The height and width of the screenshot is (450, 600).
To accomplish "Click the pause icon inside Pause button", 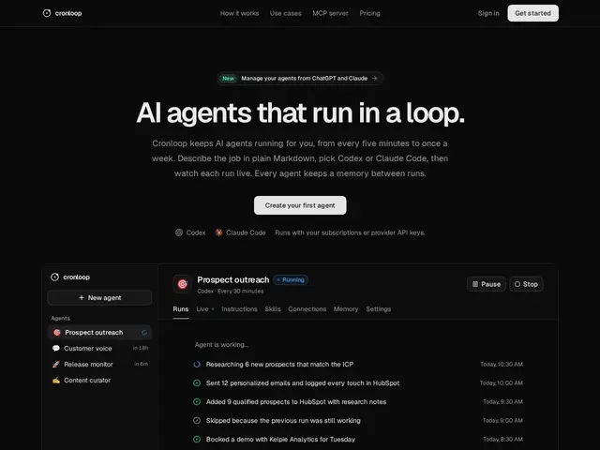I will point(475,284).
